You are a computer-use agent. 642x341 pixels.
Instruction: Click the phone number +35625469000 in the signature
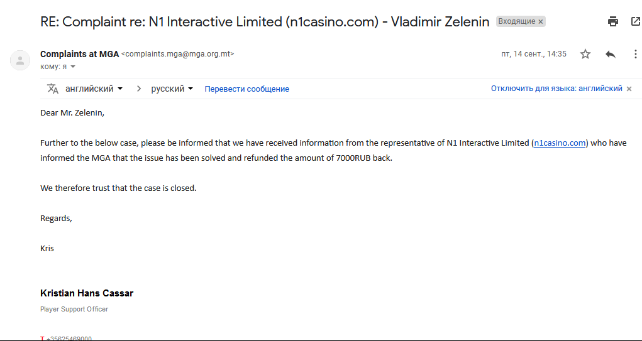coord(69,338)
